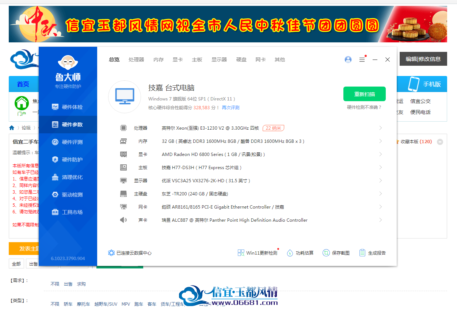Click the motherboard icon
Image resolution: width=457 pixels, height=309 pixels.
[x=123, y=167]
